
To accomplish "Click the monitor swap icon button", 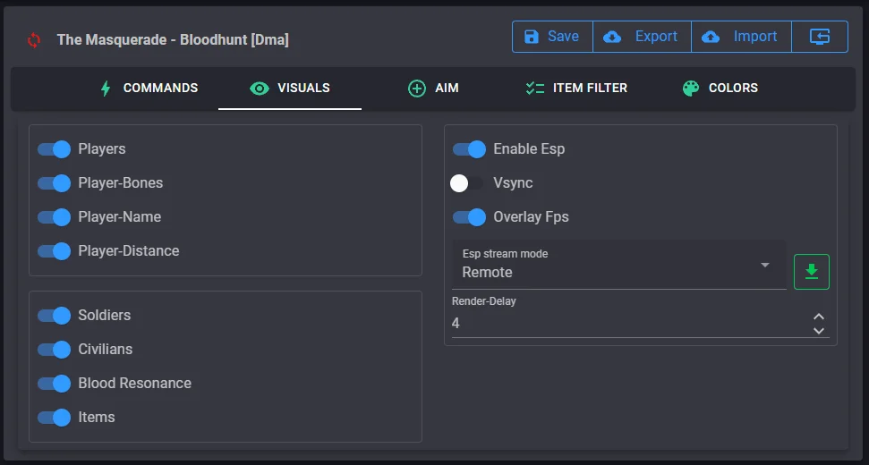I will tap(820, 37).
